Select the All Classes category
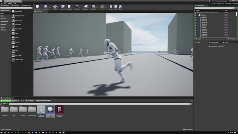Viewport: 238px width, 134px height. (x=3, y=30)
